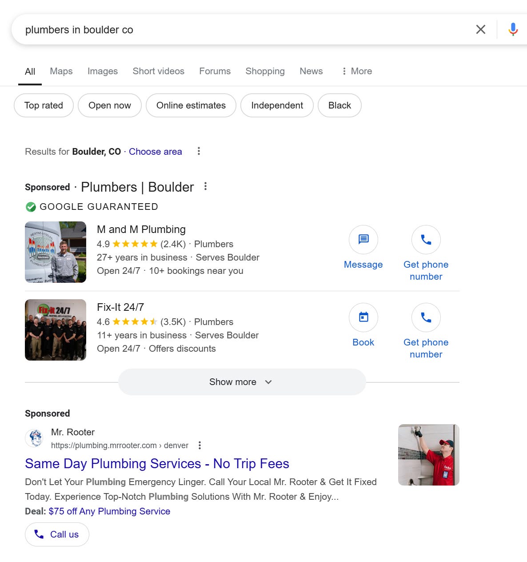The width and height of the screenshot is (527, 562).
Task: Click the Call us button
Action: [x=57, y=534]
